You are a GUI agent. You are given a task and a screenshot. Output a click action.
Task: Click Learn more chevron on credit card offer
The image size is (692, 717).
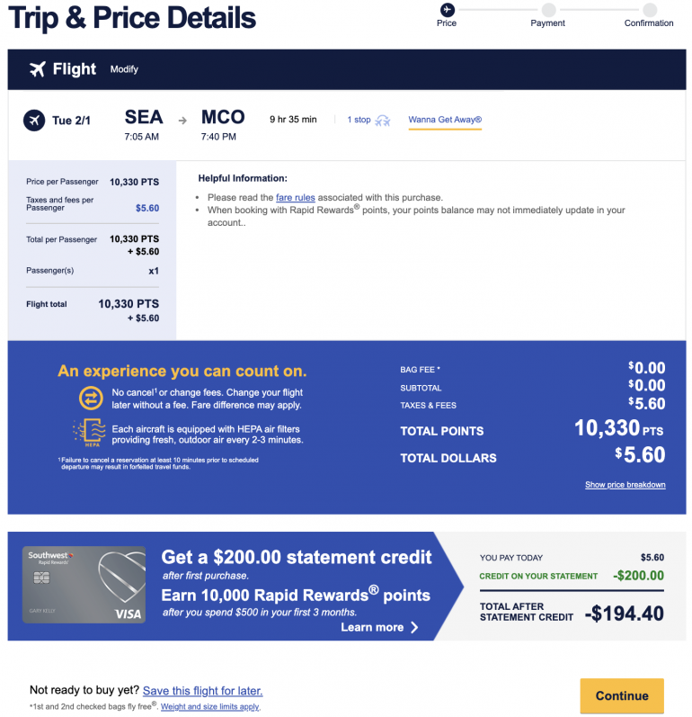[x=414, y=627]
